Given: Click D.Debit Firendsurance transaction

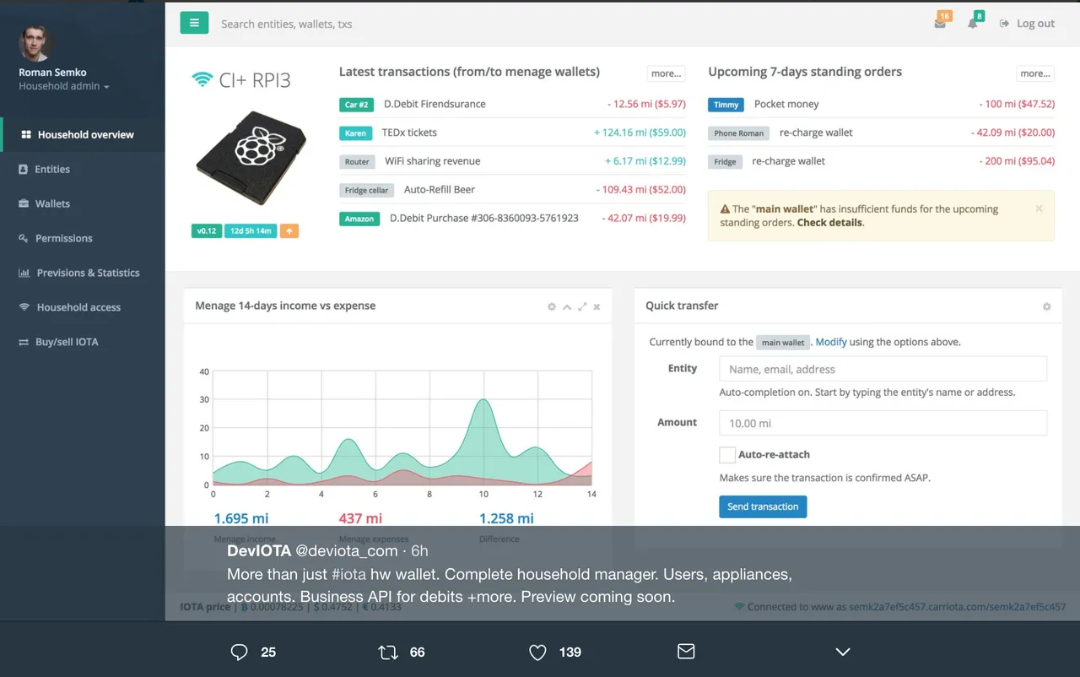Looking at the screenshot, I should [435, 104].
